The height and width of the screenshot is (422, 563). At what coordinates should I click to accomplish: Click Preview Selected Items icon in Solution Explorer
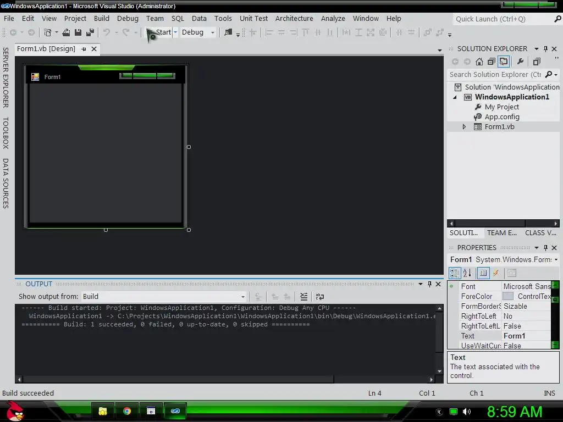[x=537, y=62]
